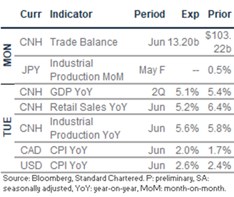The image size is (234, 197).
Task: Select the CAD currency cell
Action: tap(31, 150)
